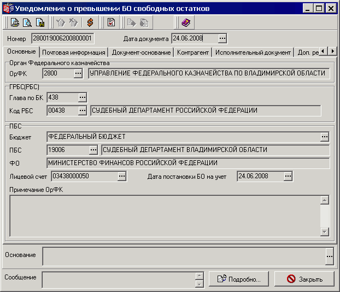340x292 pixels.
Task: Open lookup button for Глава по БК
Action: [x=83, y=97]
